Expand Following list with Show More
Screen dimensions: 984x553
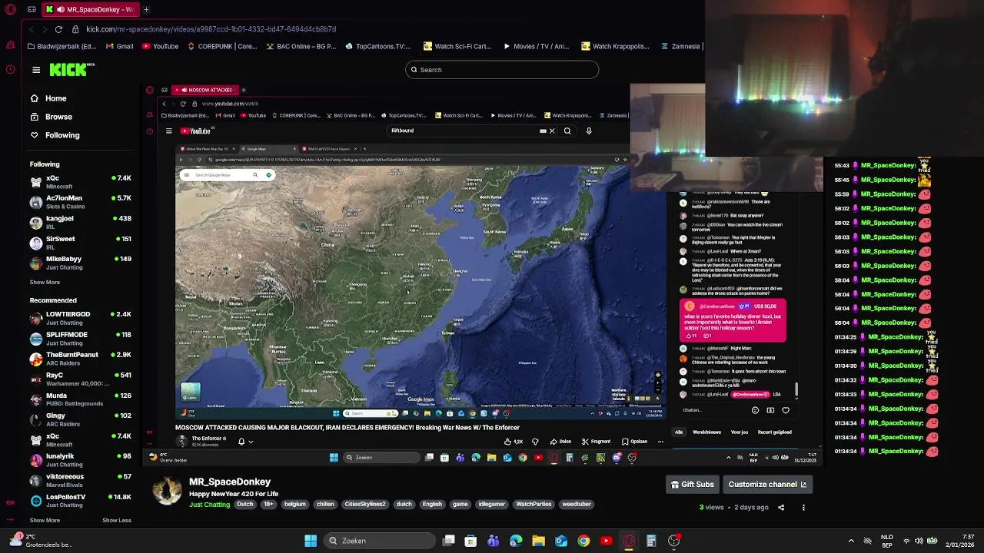[45, 283]
